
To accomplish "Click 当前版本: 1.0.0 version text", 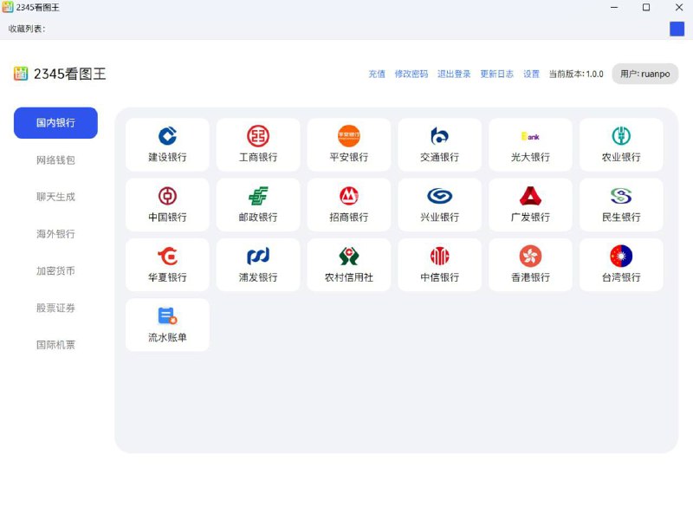I will (576, 74).
